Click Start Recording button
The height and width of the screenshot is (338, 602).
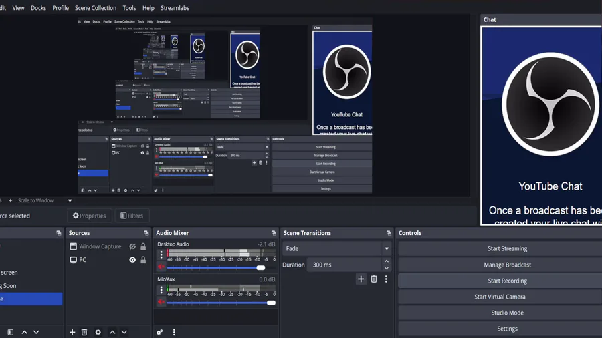(507, 281)
